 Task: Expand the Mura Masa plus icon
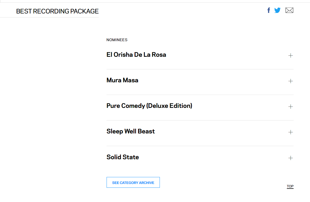click(291, 81)
